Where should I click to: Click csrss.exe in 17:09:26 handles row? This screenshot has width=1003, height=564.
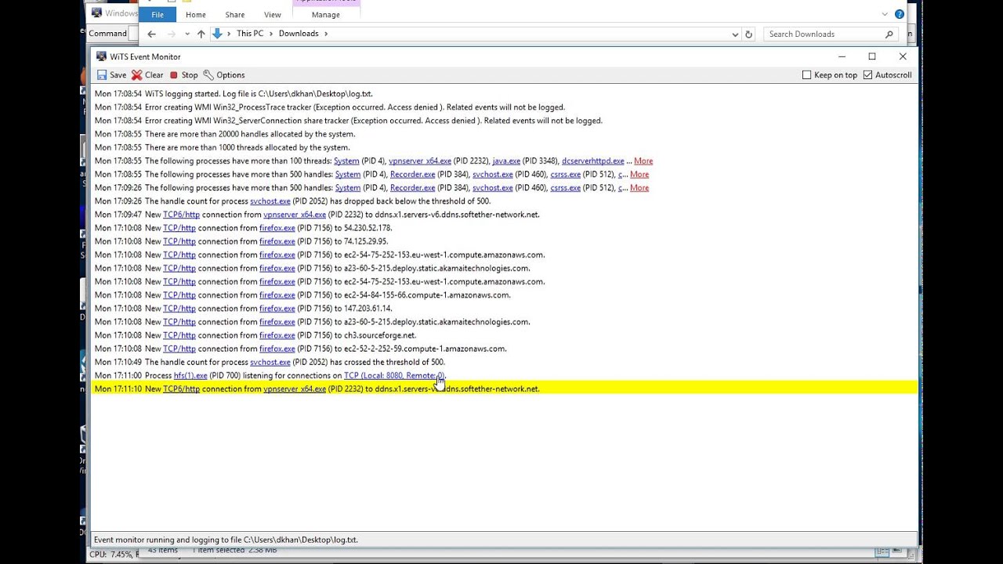click(x=566, y=188)
